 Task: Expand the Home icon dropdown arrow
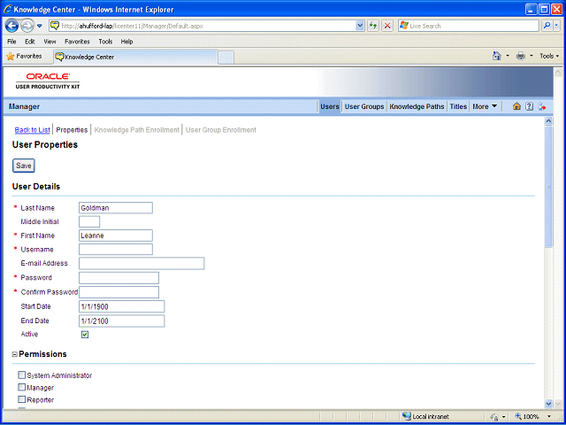point(508,56)
